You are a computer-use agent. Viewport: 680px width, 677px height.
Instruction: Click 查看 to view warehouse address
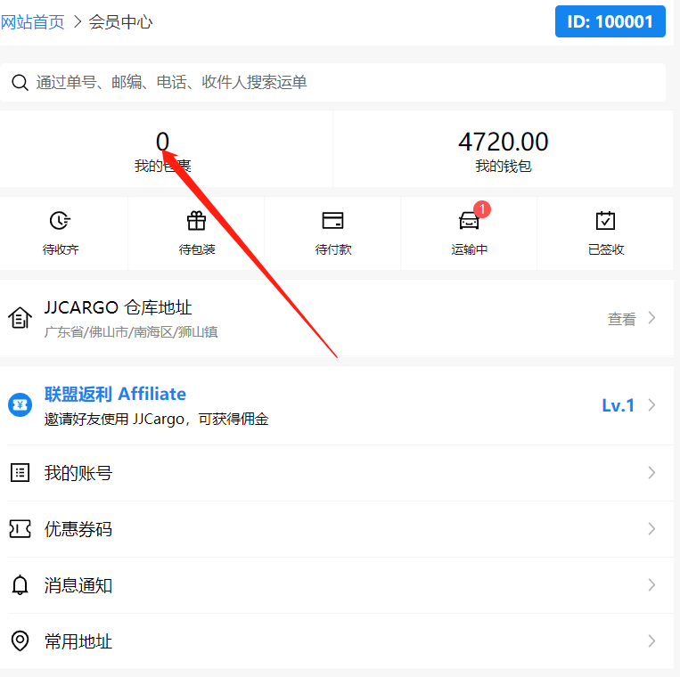point(622,319)
